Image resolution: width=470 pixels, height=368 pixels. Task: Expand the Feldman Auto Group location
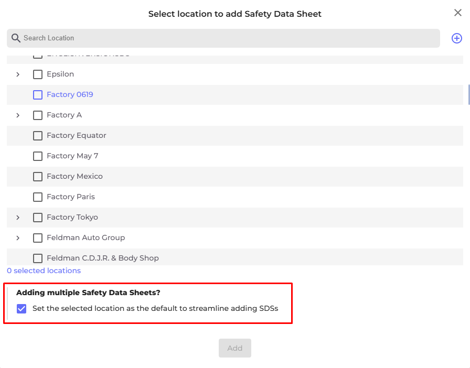(x=18, y=238)
